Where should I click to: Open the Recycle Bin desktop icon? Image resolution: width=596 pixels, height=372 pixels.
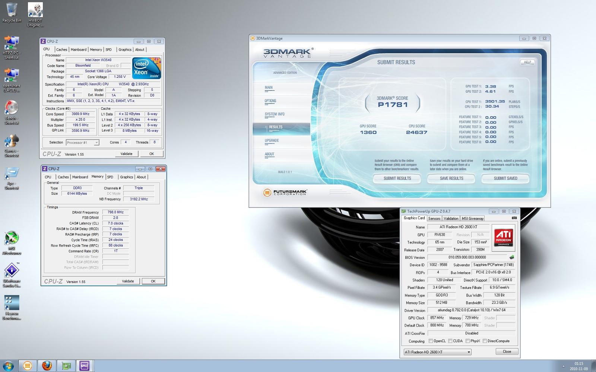(x=12, y=12)
